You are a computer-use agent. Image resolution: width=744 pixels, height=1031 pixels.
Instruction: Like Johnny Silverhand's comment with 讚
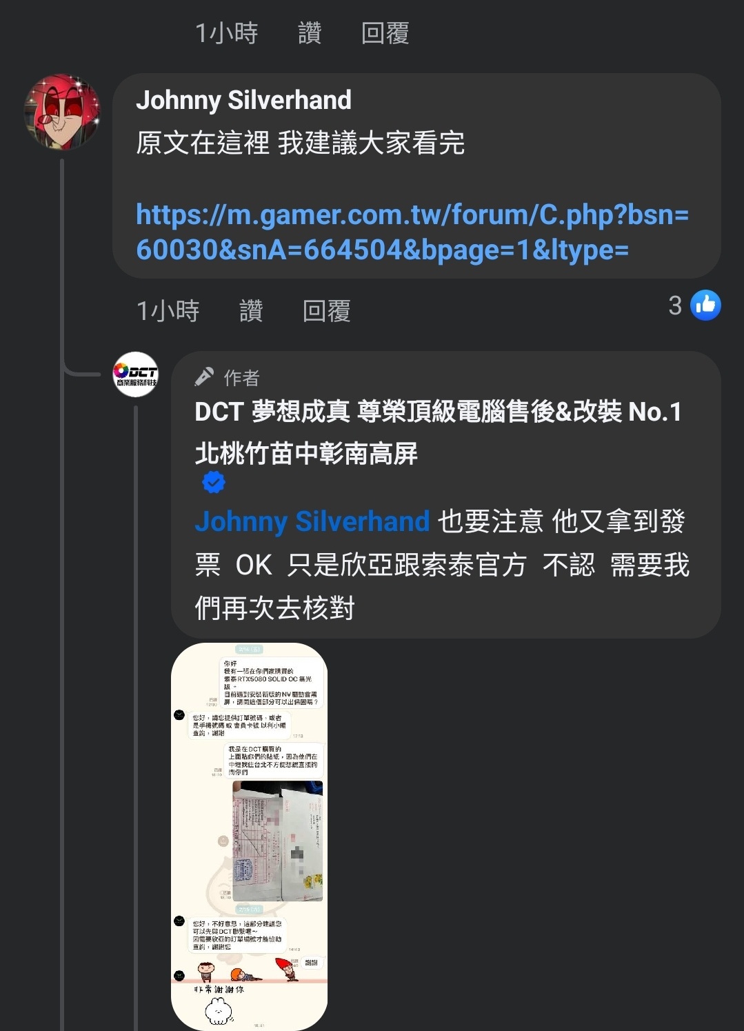pyautogui.click(x=251, y=310)
